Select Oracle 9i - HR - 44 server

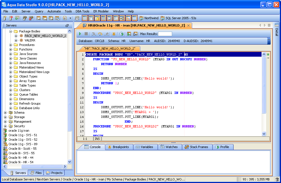[21, 158]
